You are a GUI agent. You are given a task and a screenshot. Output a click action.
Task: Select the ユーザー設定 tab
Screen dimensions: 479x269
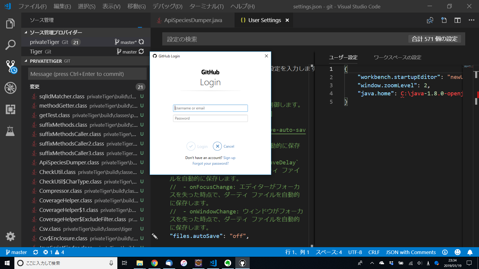coord(343,57)
